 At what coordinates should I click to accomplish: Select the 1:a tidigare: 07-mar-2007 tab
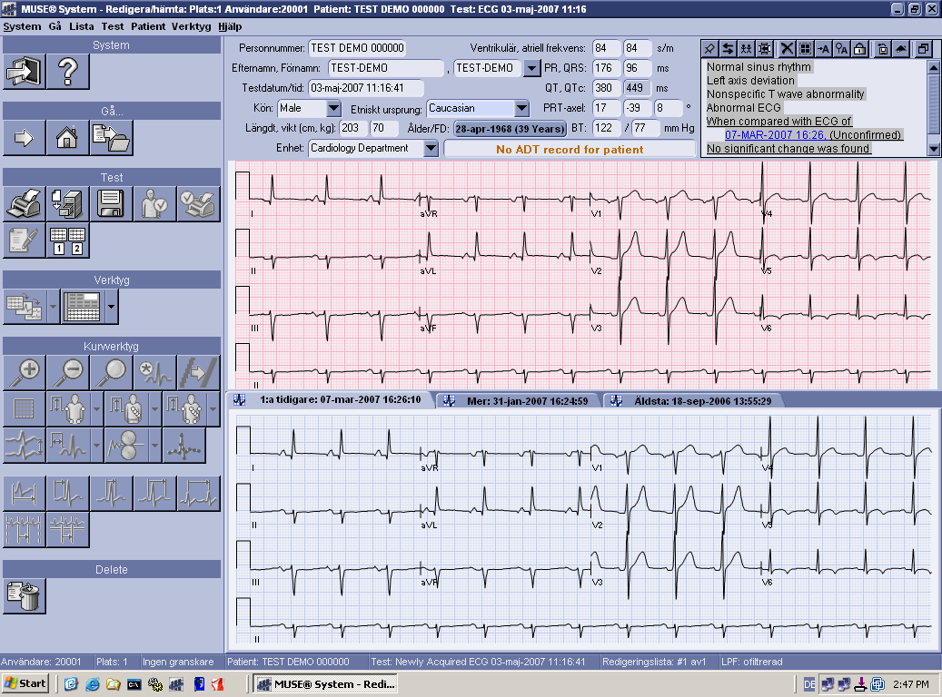point(331,400)
